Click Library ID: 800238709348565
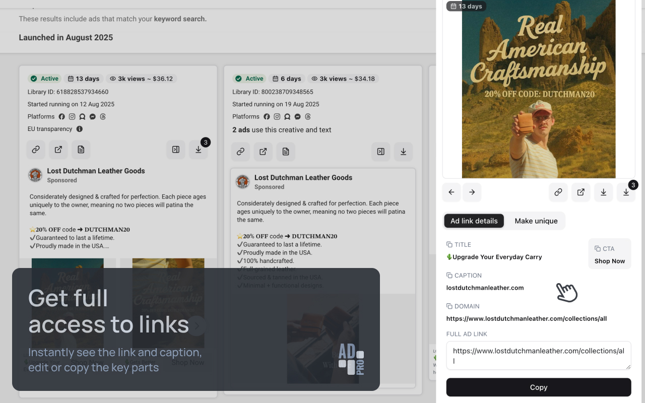The height and width of the screenshot is (403, 645). [273, 92]
